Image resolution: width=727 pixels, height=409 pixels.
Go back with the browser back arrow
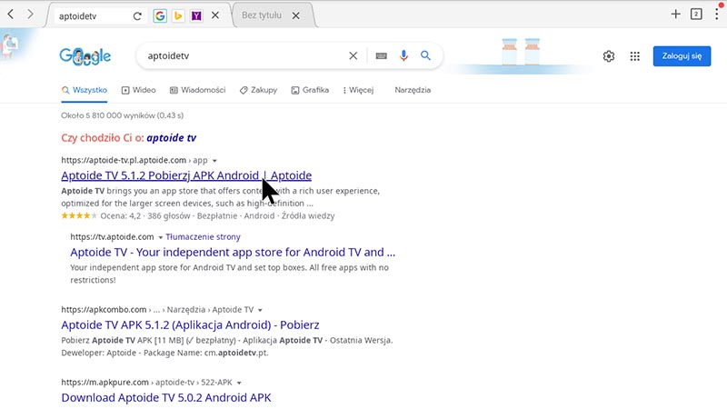(11, 15)
